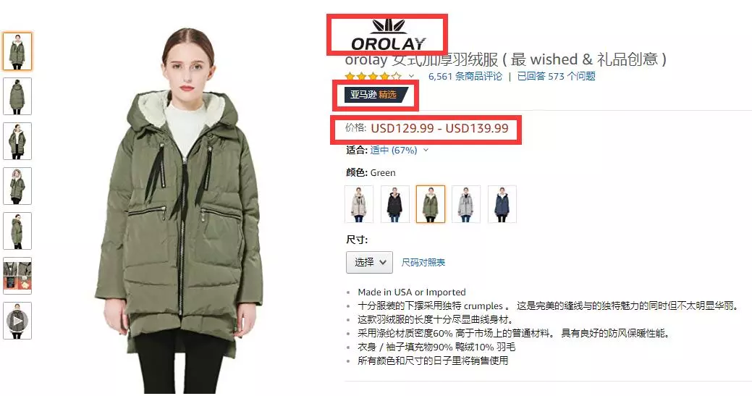Viewport: 752px width, 396px height.
Task: Open the 6,561 条商品评论 reviews link
Action: [465, 76]
